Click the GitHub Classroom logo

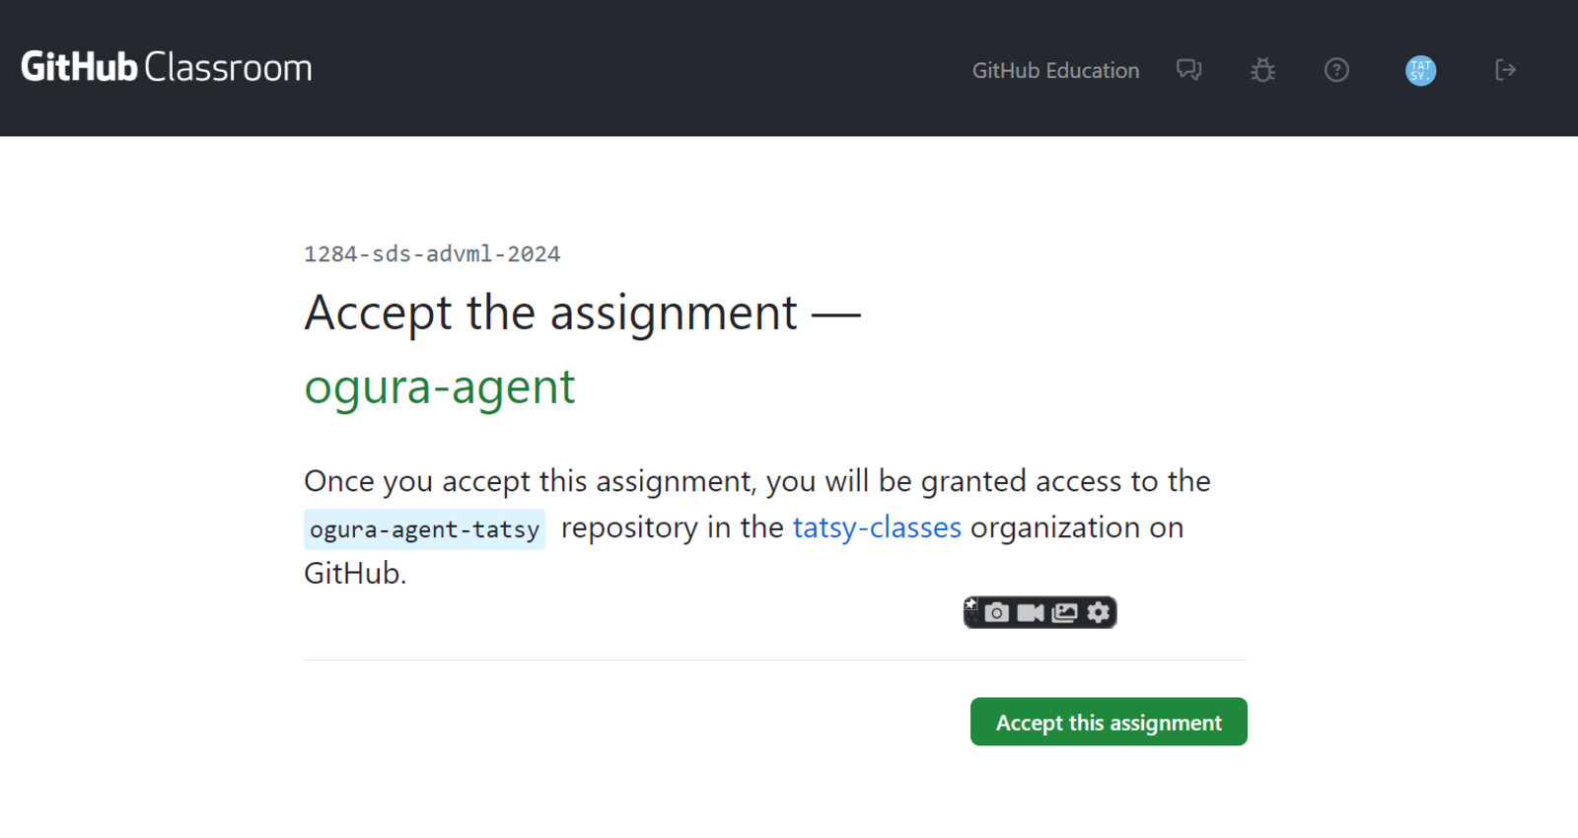(167, 67)
